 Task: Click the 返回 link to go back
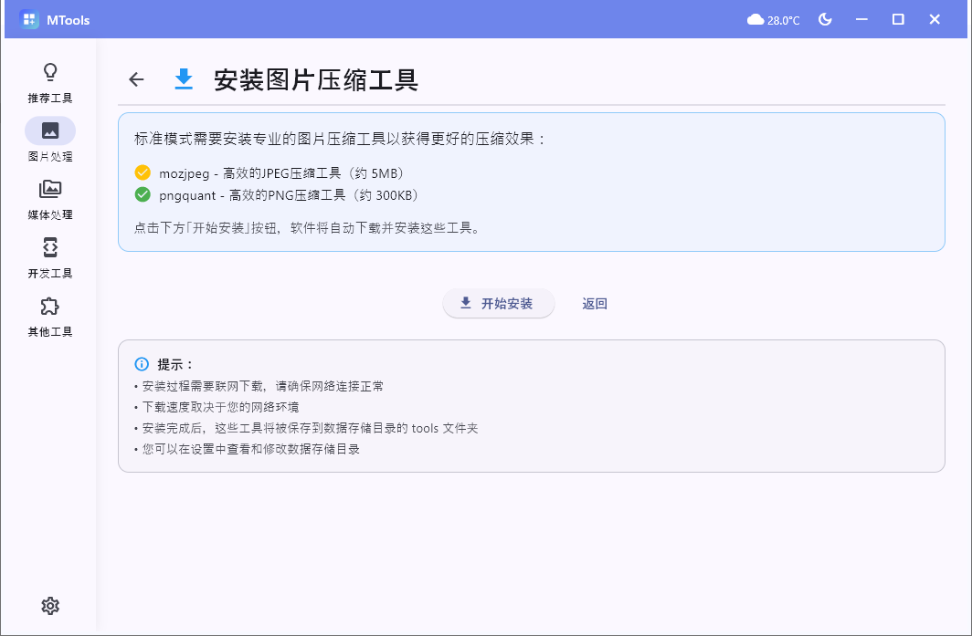pyautogui.click(x=595, y=303)
